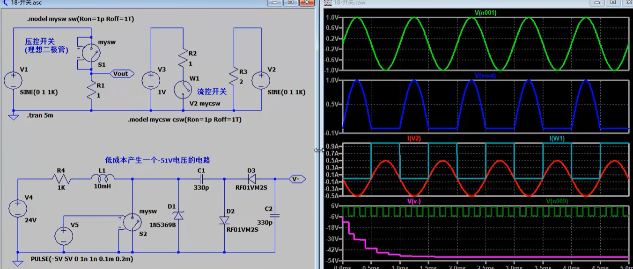
Task: Select the V1 voltage source symbol
Action: [x=13, y=80]
